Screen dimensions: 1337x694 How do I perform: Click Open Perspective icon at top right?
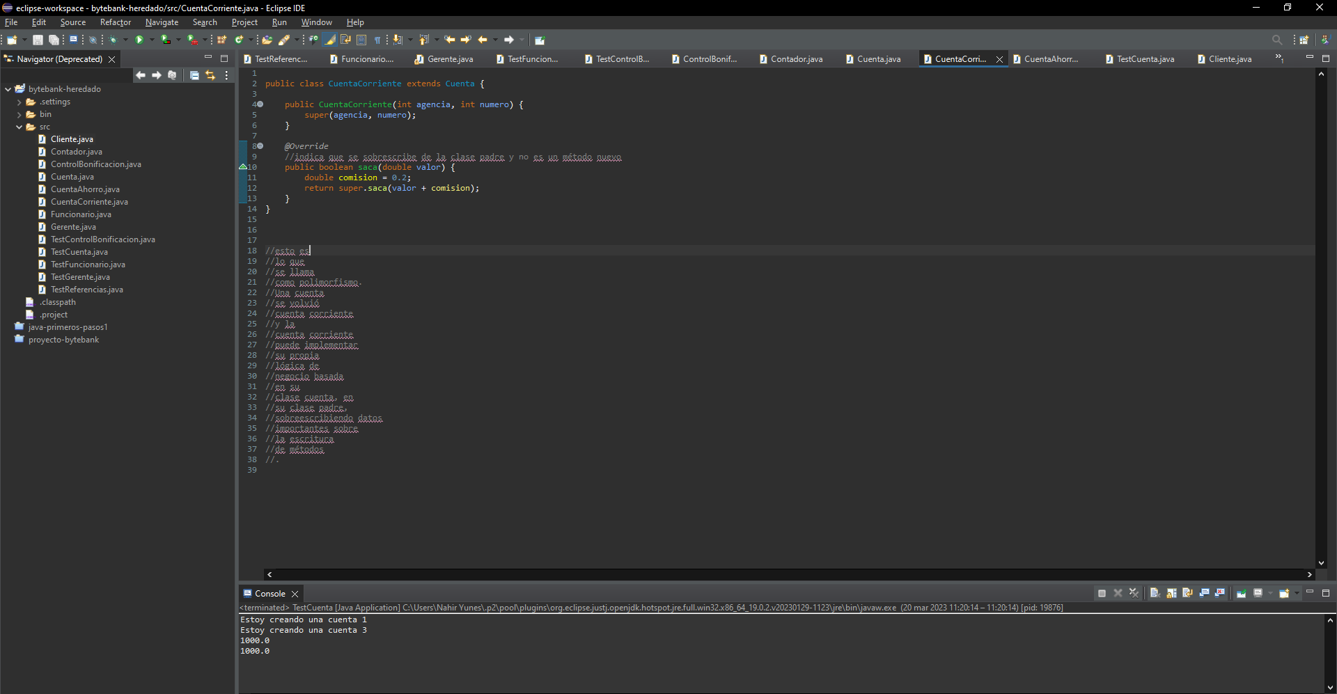(x=1304, y=40)
